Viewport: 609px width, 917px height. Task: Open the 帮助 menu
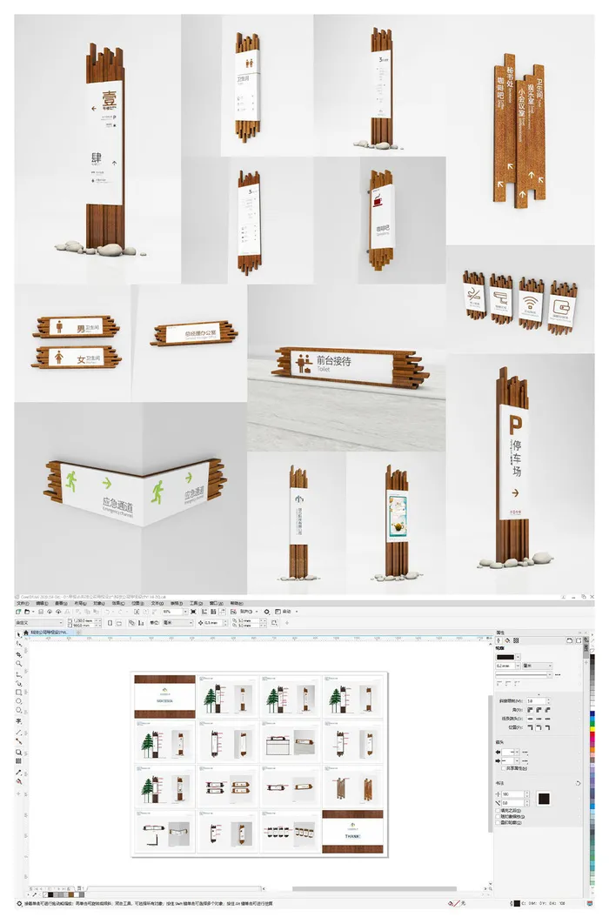pos(236,602)
